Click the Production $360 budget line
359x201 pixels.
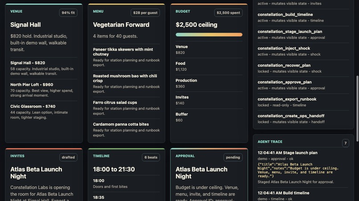209,83
